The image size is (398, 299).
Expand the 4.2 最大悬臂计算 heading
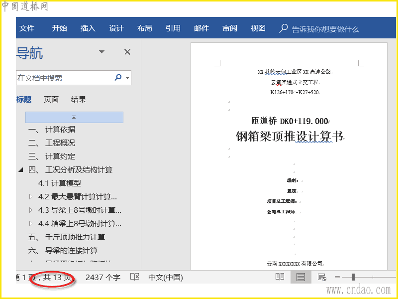[x=31, y=196]
